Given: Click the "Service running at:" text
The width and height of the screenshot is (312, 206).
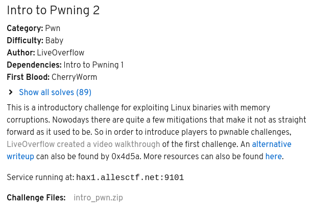Looking at the screenshot, I should [x=40, y=178].
